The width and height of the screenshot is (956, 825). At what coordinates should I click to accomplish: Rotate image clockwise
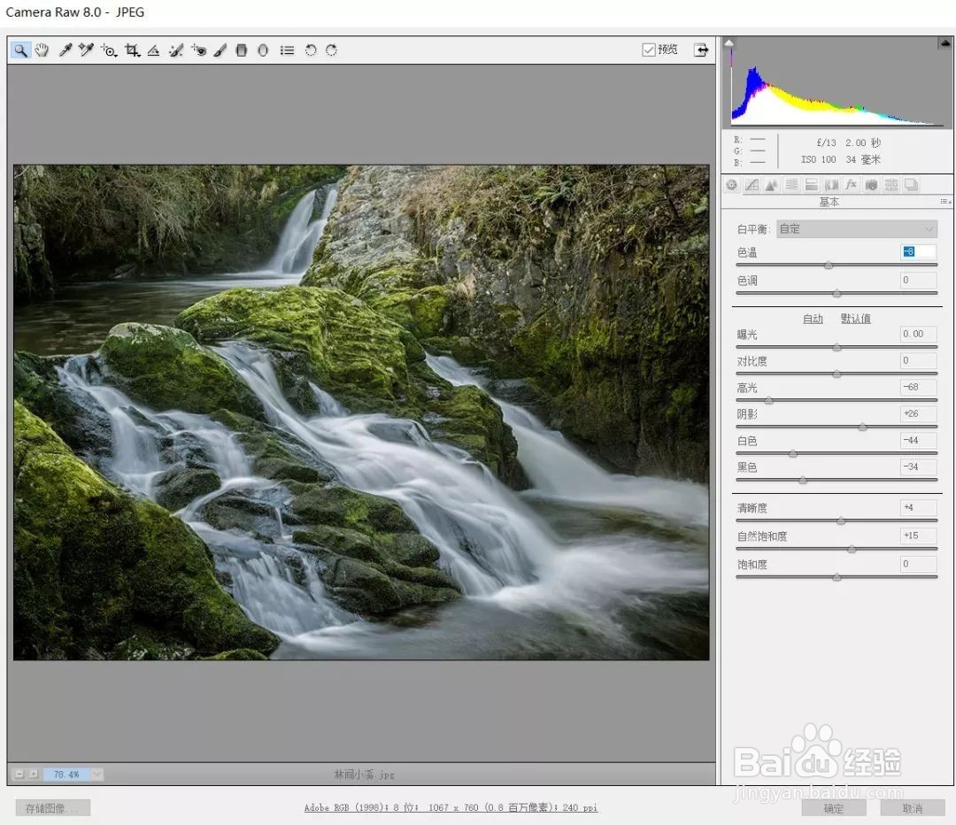[332, 50]
